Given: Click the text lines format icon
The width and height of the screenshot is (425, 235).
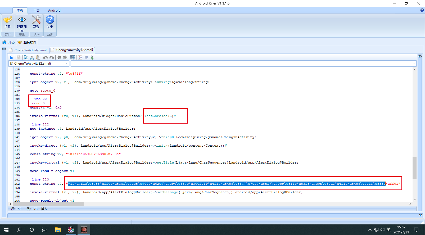Looking at the screenshot, I should (x=86, y=57).
